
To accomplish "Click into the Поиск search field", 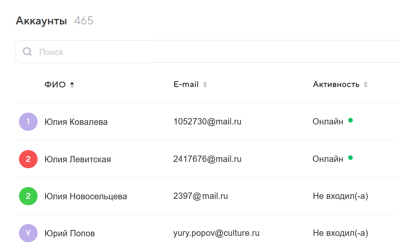I will (x=169, y=52).
